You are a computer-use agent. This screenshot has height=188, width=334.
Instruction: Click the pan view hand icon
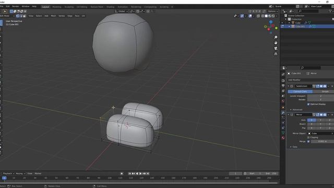[x=276, y=43]
